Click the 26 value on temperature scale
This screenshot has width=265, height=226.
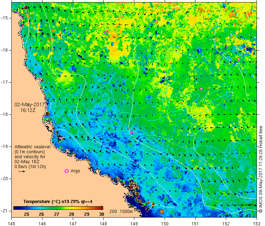point(42,214)
